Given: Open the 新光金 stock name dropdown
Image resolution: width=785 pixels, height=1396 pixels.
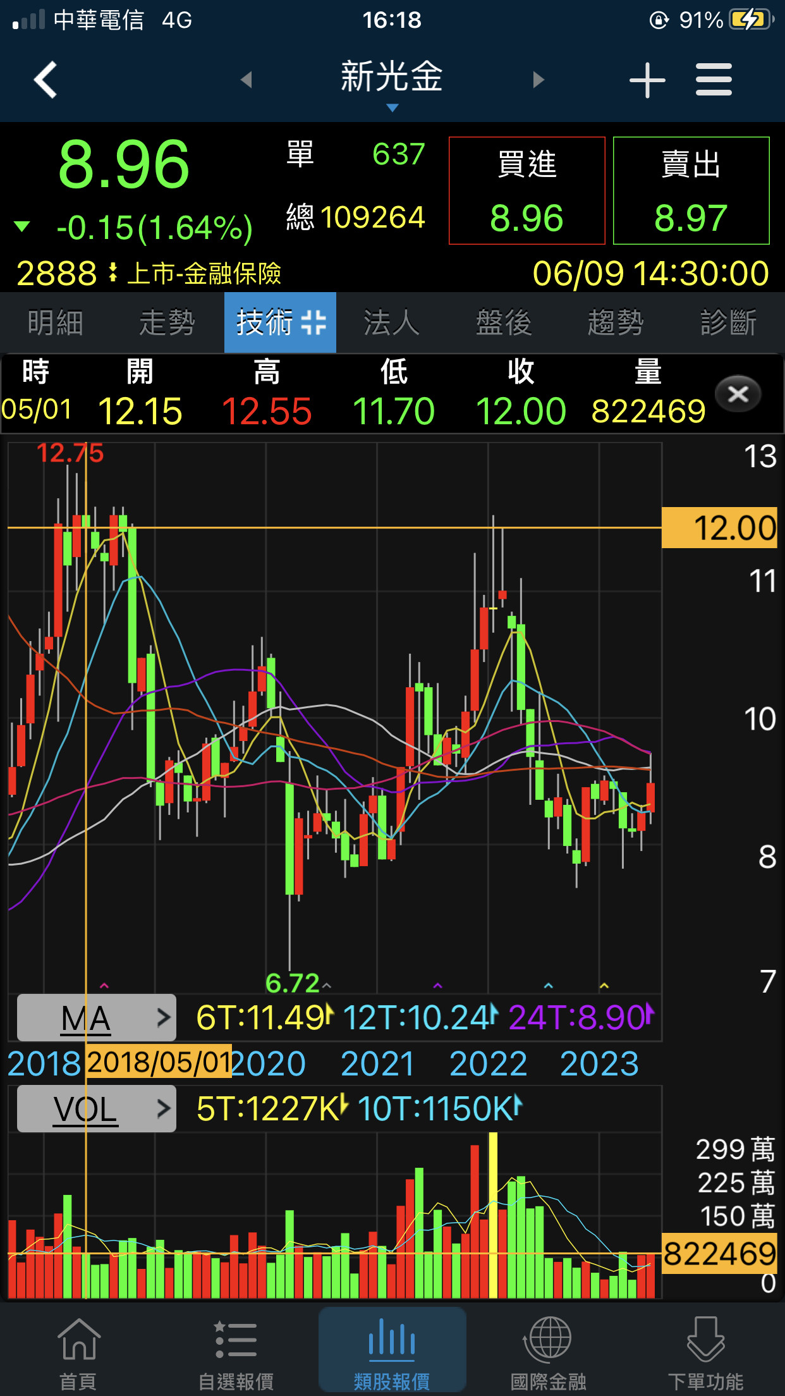Looking at the screenshot, I should coord(392,83).
